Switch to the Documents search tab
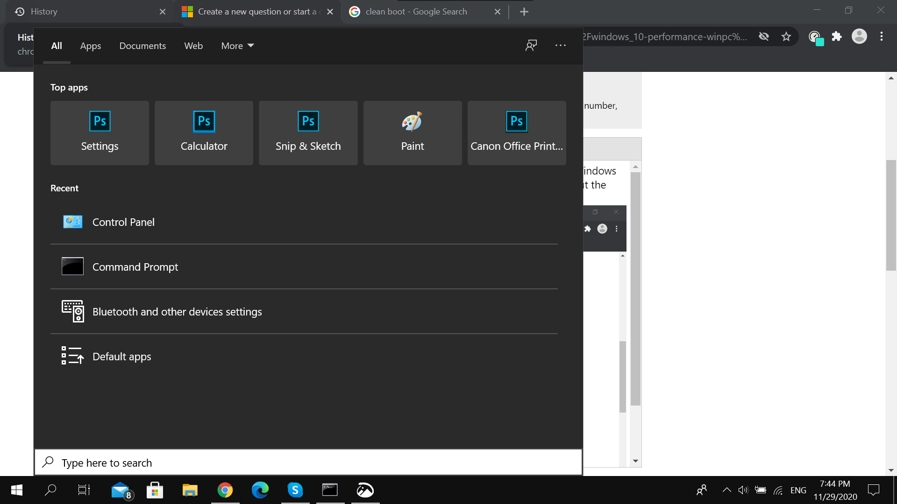Viewport: 897px width, 504px height. 142,46
